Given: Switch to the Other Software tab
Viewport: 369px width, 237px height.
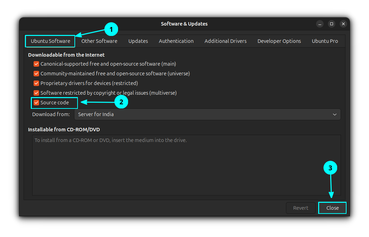Looking at the screenshot, I should (x=99, y=41).
